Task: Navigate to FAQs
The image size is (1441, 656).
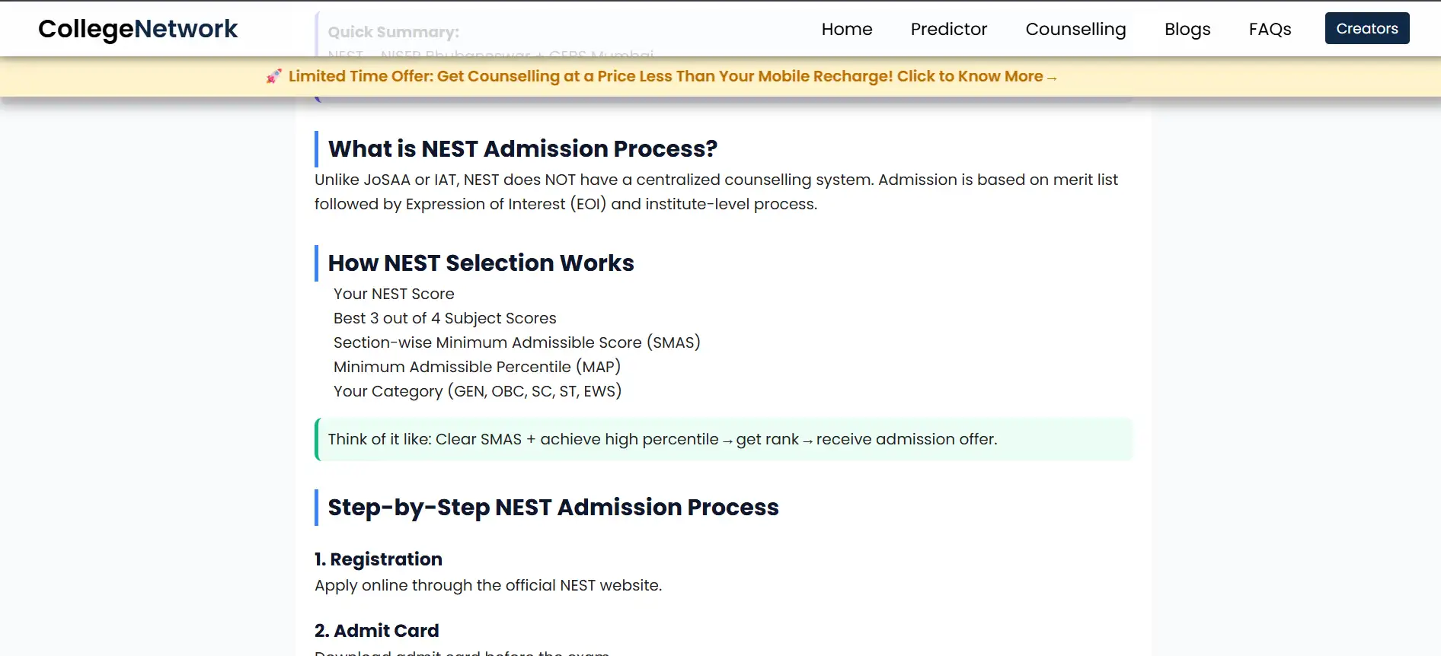Action: click(1270, 29)
